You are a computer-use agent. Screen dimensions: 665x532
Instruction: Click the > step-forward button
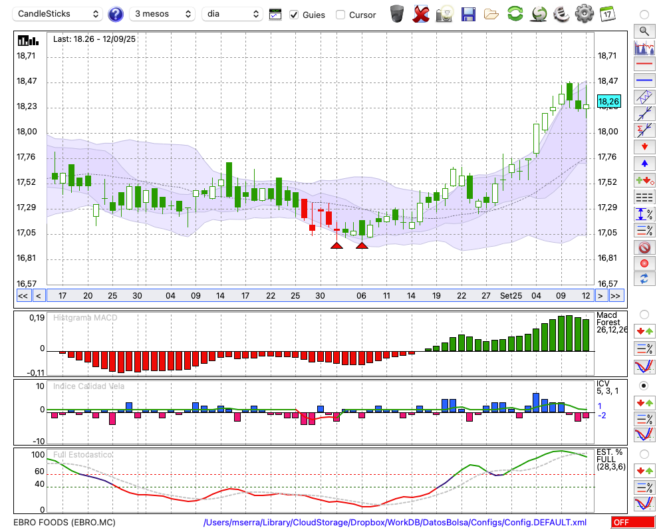pyautogui.click(x=600, y=296)
